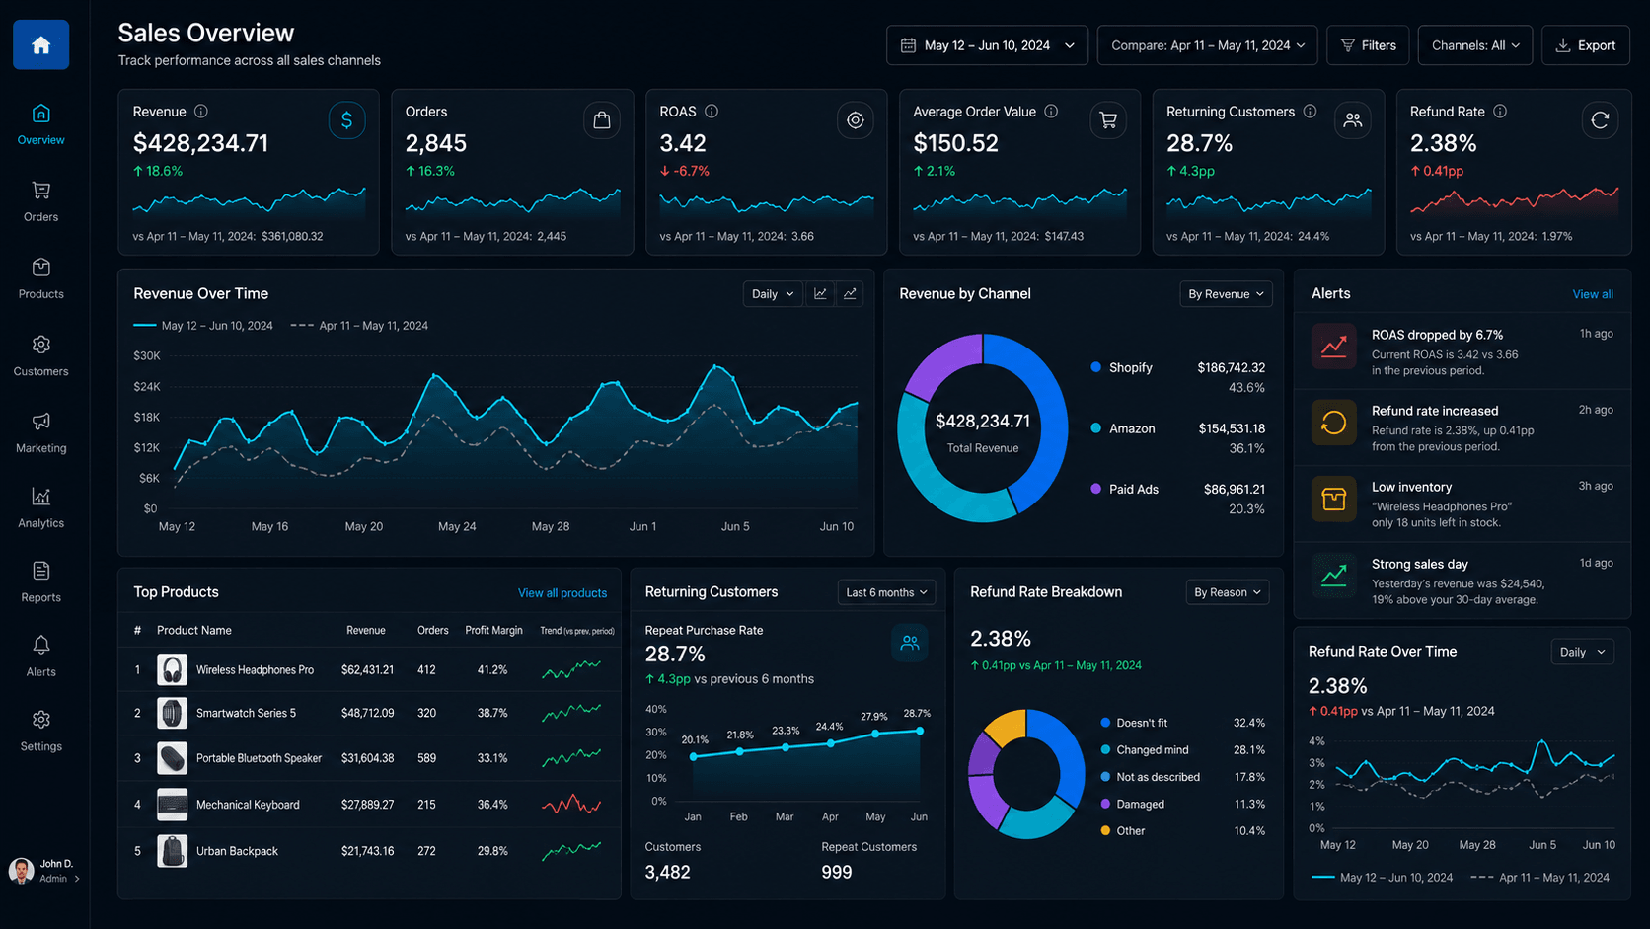Click the Orders shopping bag icon
The width and height of the screenshot is (1650, 929).
(602, 120)
